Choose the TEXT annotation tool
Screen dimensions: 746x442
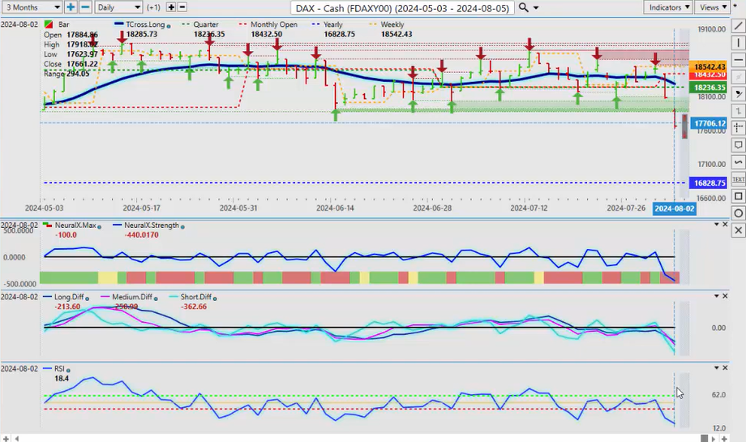click(738, 178)
